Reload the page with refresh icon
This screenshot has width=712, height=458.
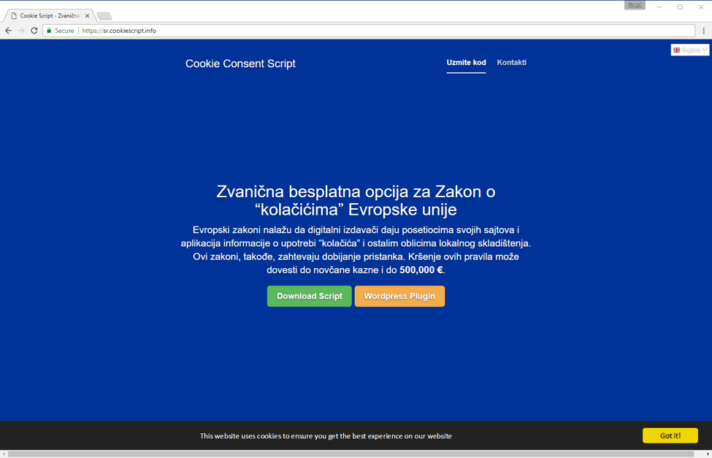[x=34, y=31]
